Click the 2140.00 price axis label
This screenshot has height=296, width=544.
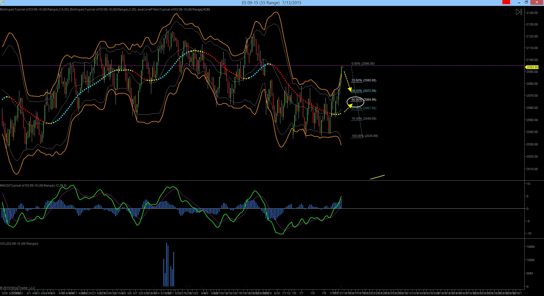[532, 13]
